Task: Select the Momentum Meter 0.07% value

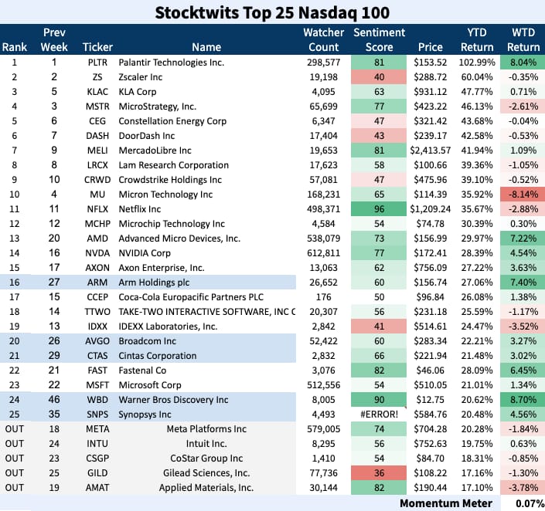Action: pyautogui.click(x=530, y=503)
